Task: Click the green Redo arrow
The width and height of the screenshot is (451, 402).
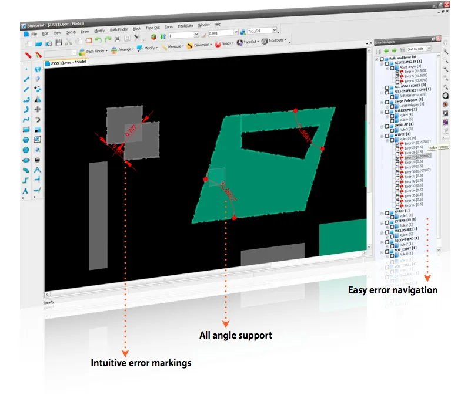Action: click(108, 40)
